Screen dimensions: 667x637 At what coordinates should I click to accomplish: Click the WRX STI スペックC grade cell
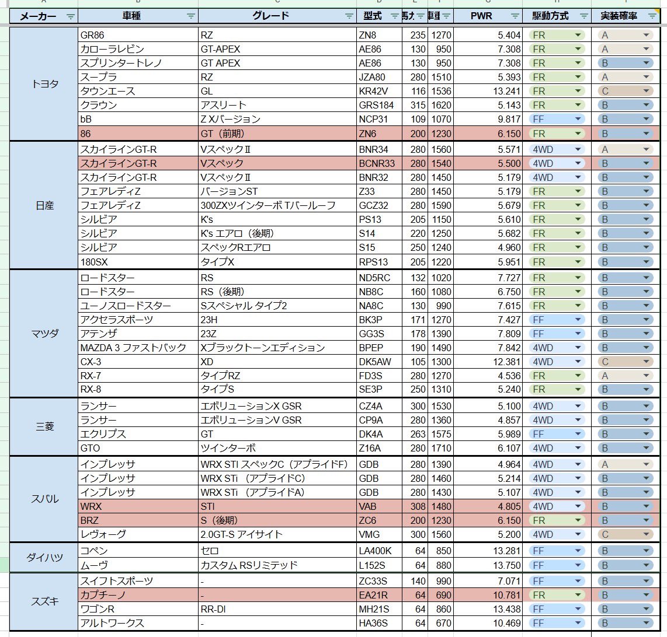point(277,464)
